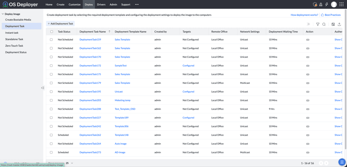Viewport: 347px width, 167px height.
Task: Check the box for DeploymentTask262
Action: [51, 135]
